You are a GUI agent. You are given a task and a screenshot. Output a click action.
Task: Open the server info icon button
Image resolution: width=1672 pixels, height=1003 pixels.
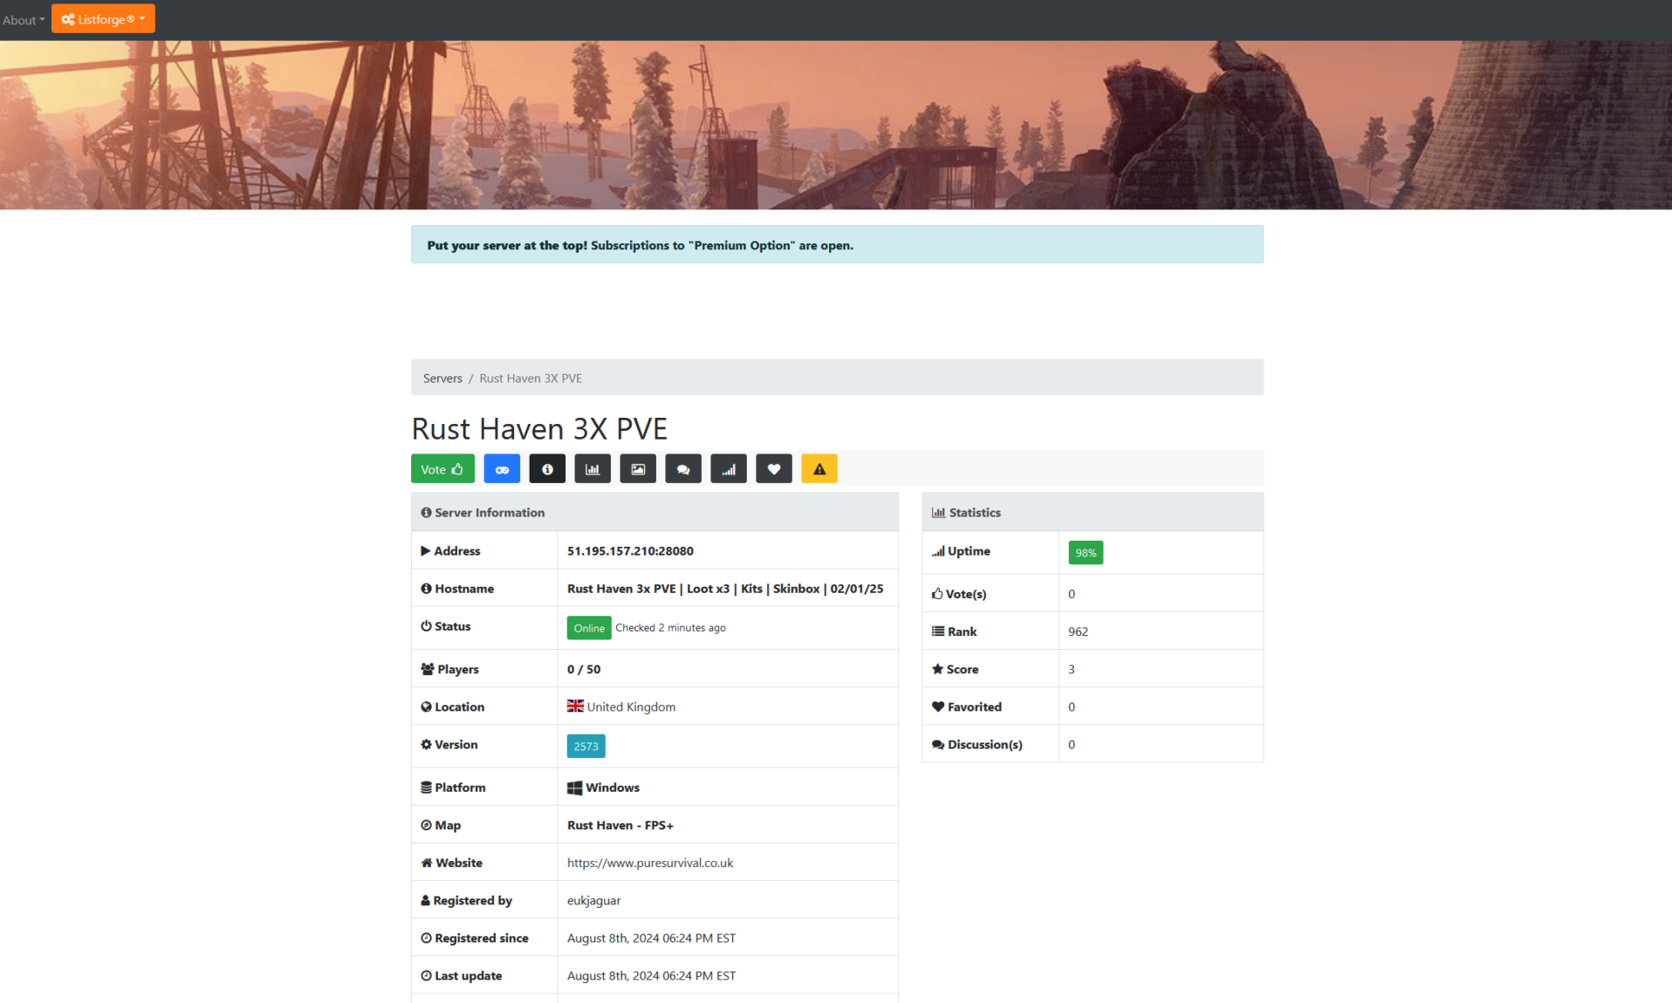547,469
